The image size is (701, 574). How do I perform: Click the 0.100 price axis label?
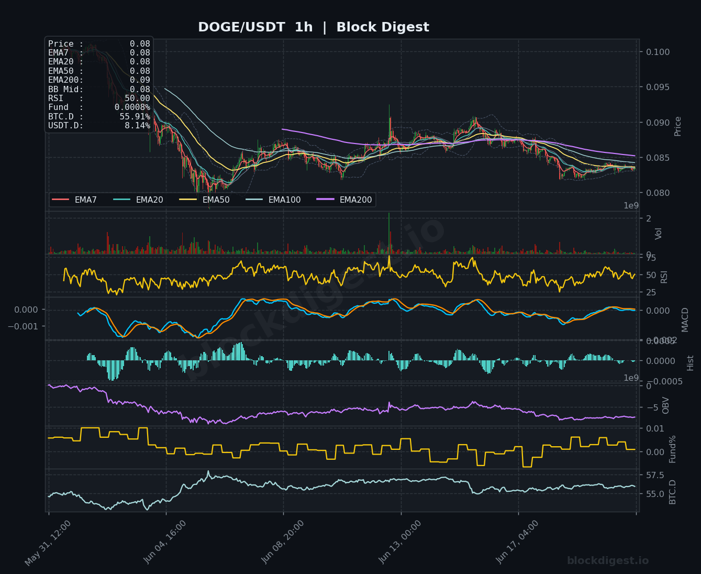(657, 52)
